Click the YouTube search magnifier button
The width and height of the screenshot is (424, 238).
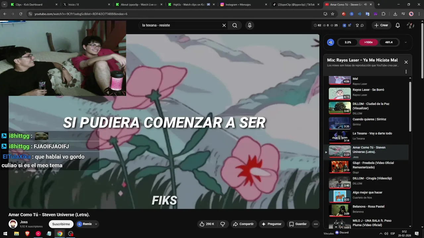(x=235, y=25)
